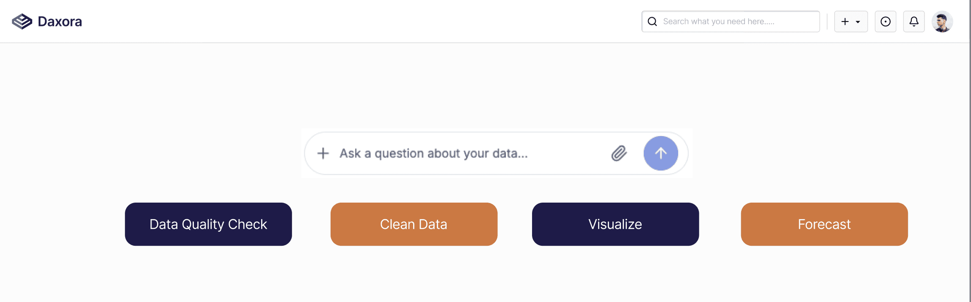
Task: Choose the Visualize button
Action: pos(615,224)
